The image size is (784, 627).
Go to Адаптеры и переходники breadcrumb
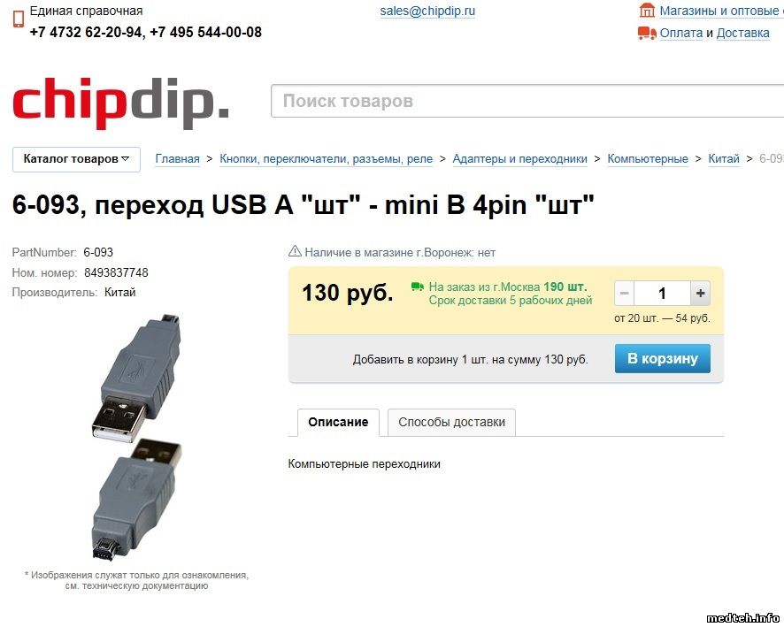click(x=520, y=159)
